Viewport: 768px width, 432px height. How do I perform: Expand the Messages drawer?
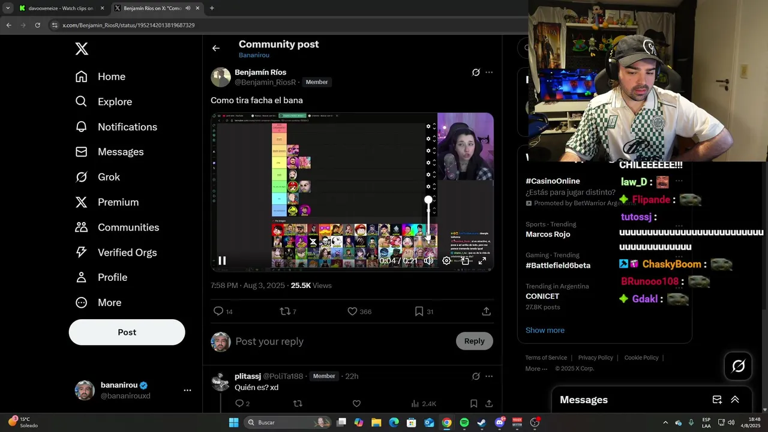pos(735,400)
